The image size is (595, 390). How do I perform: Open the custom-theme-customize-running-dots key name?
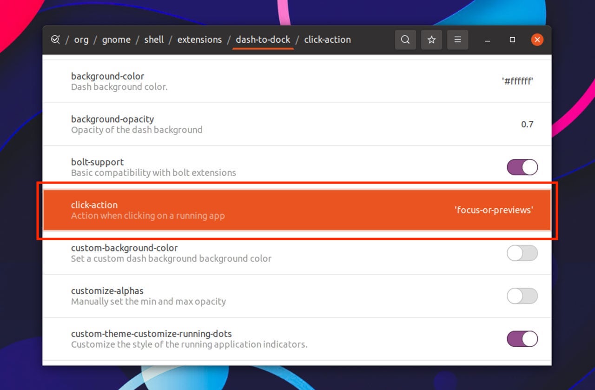coord(151,334)
